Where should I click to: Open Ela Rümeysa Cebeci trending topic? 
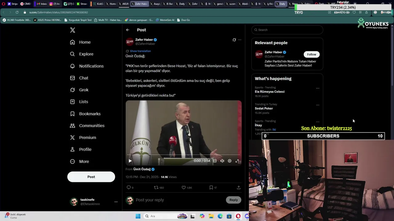(270, 92)
